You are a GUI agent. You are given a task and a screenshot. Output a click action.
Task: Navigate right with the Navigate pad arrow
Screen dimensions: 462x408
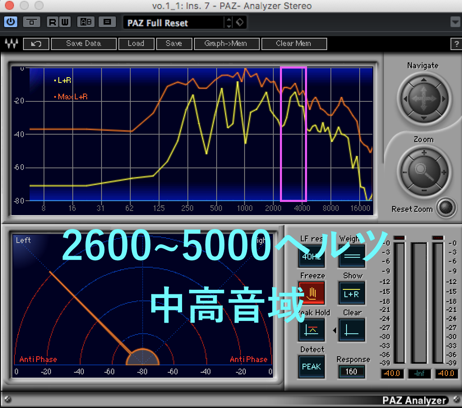coord(443,99)
